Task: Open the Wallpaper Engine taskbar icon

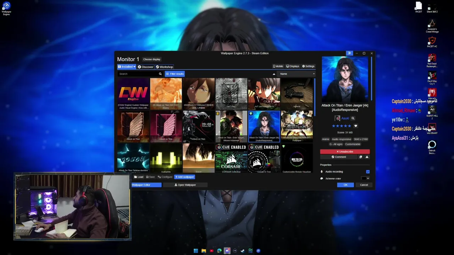Action: click(x=258, y=251)
